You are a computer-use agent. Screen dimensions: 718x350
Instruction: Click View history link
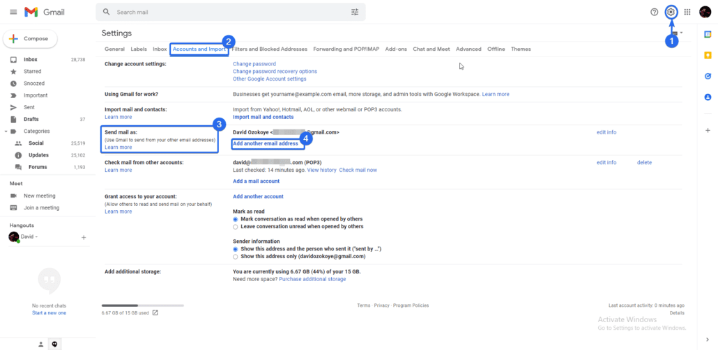point(321,170)
